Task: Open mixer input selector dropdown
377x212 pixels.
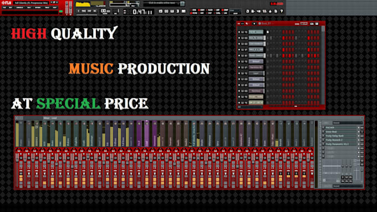Action: point(347,123)
